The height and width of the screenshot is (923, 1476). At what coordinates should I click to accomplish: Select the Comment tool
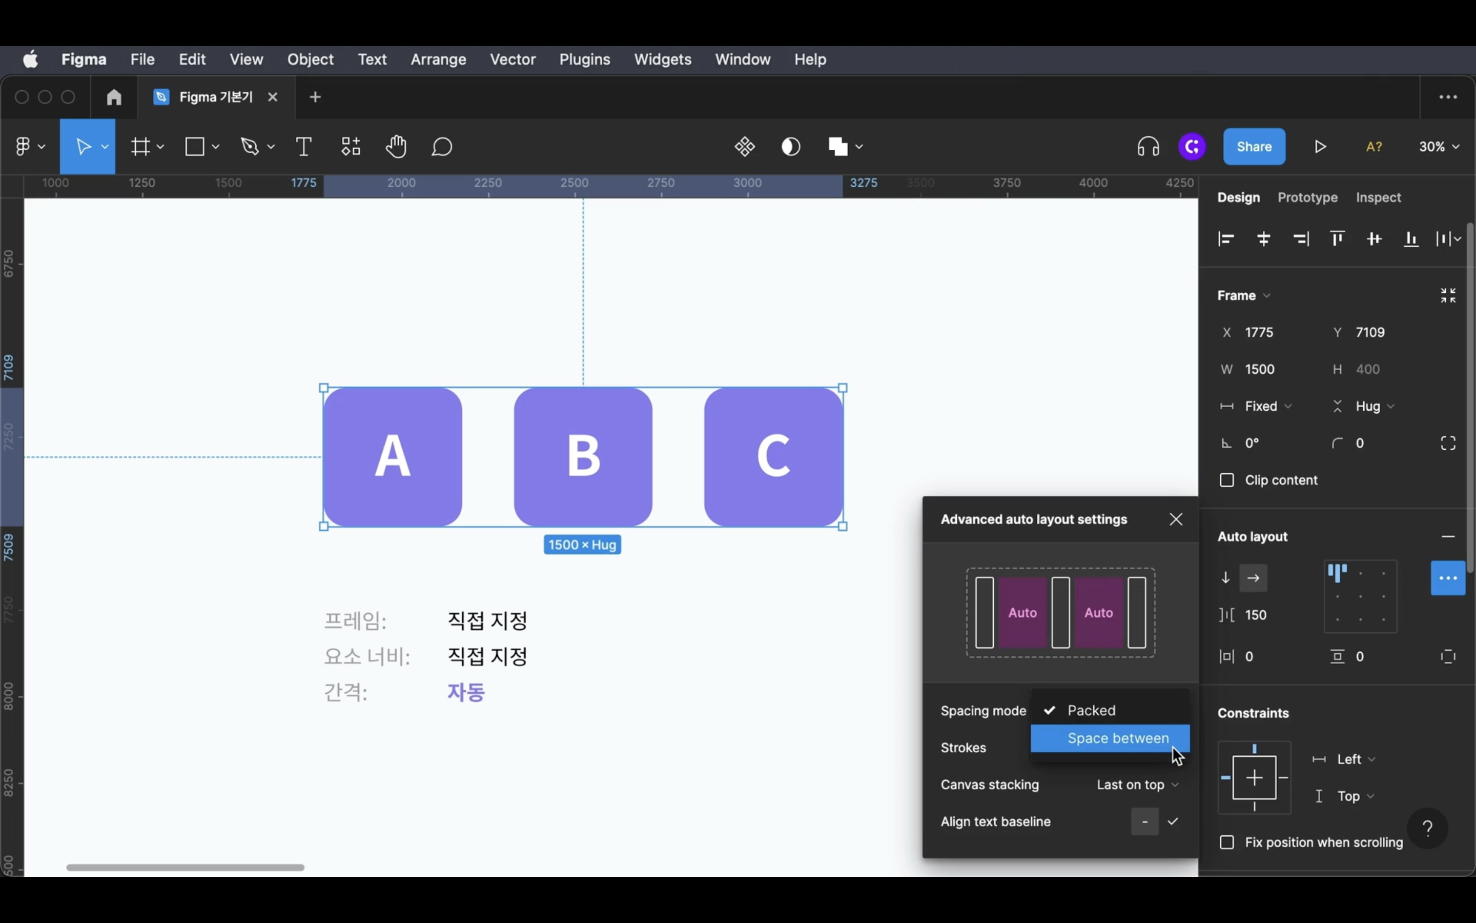pos(442,147)
